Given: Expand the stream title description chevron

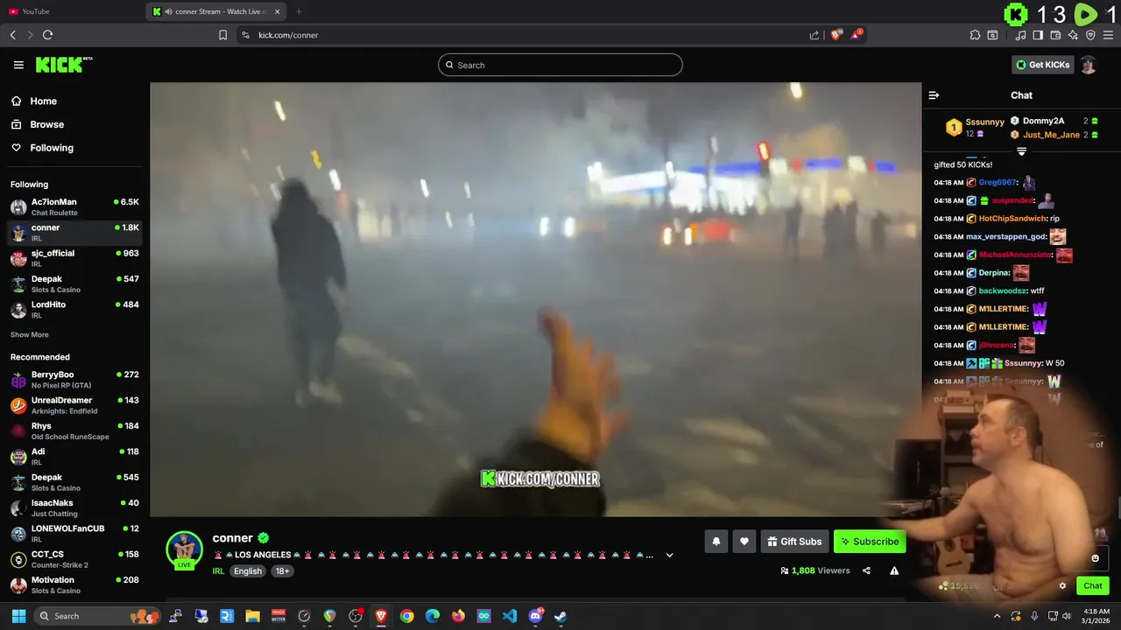Looking at the screenshot, I should (669, 555).
